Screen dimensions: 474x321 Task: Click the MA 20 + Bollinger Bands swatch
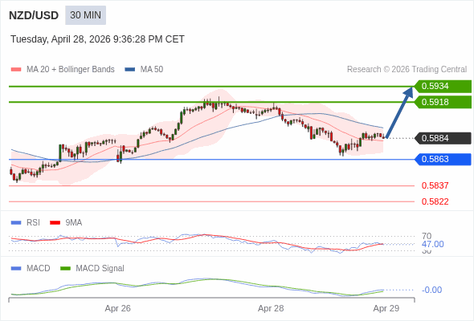[16, 70]
